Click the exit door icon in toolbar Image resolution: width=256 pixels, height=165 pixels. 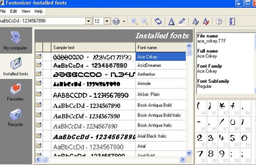[x=232, y=21]
